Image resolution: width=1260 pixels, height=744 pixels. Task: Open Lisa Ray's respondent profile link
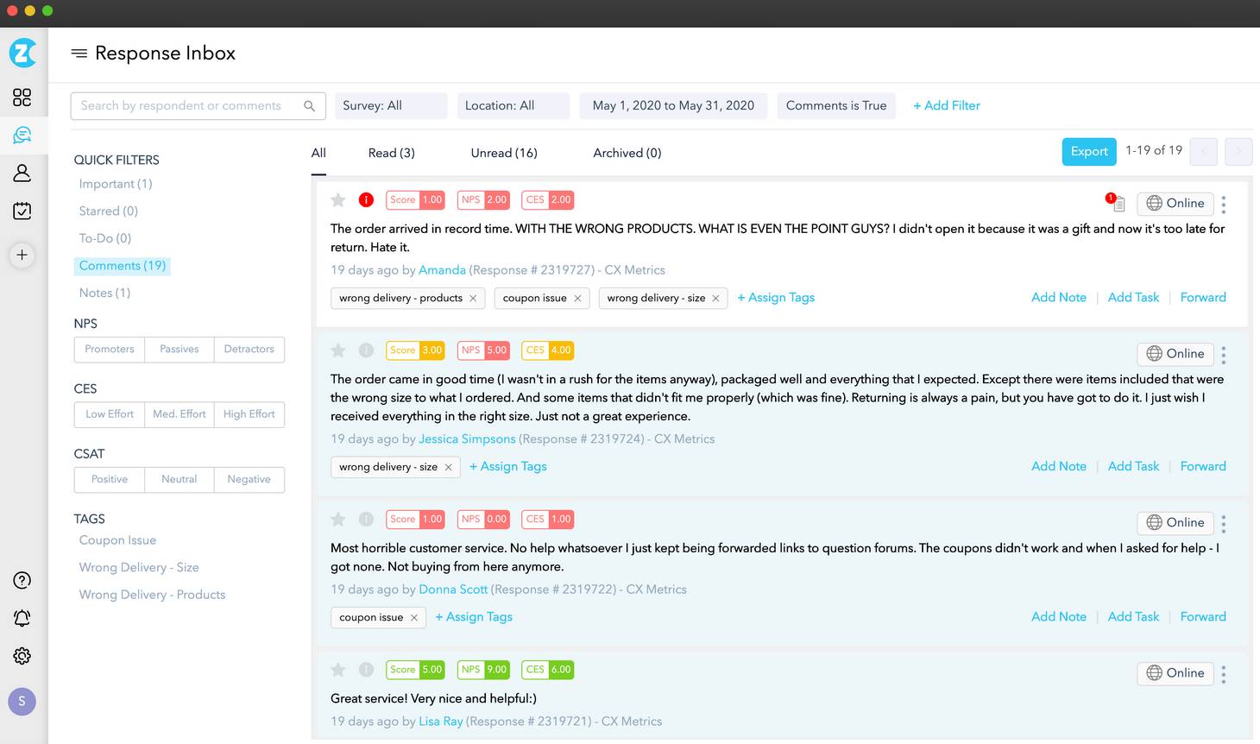pos(440,721)
